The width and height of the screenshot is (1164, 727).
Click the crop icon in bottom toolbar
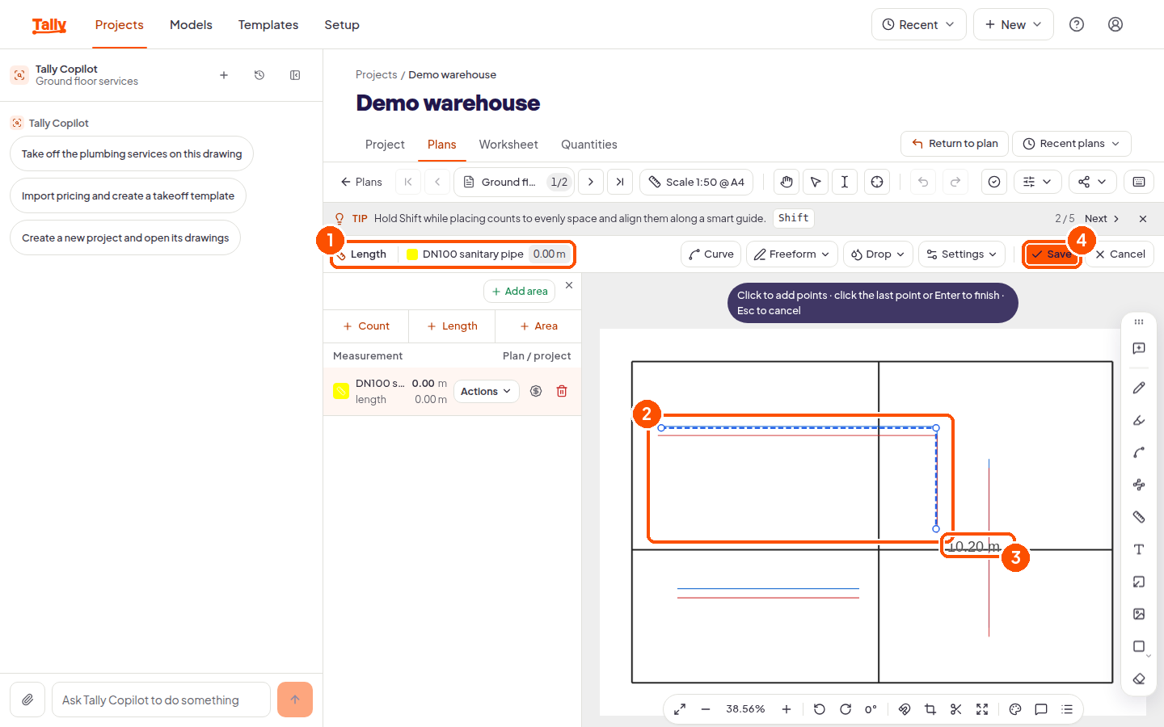coord(930,709)
